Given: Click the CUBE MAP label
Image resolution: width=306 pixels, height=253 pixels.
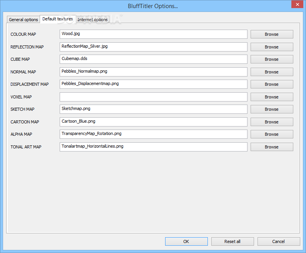Looking at the screenshot, I should pyautogui.click(x=20, y=59).
